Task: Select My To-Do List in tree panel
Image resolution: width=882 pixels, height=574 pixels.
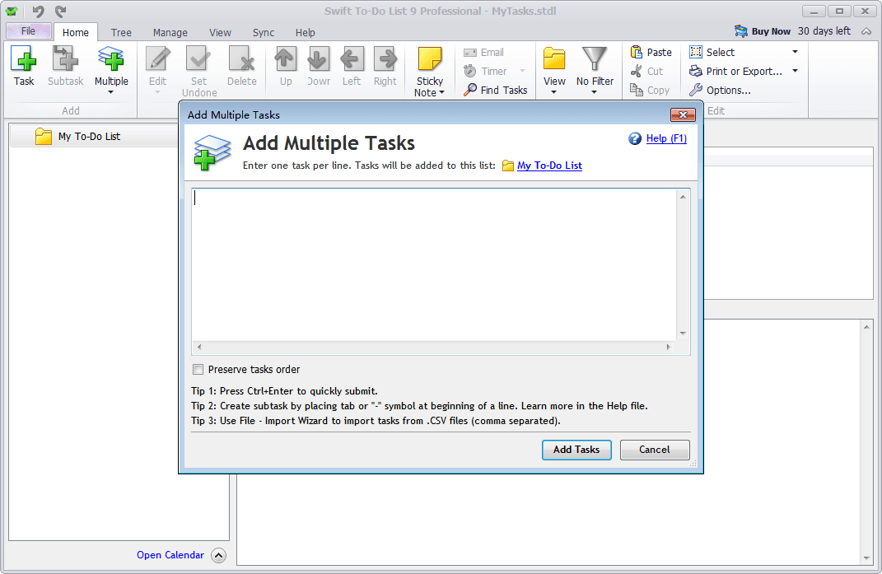Action: (89, 136)
